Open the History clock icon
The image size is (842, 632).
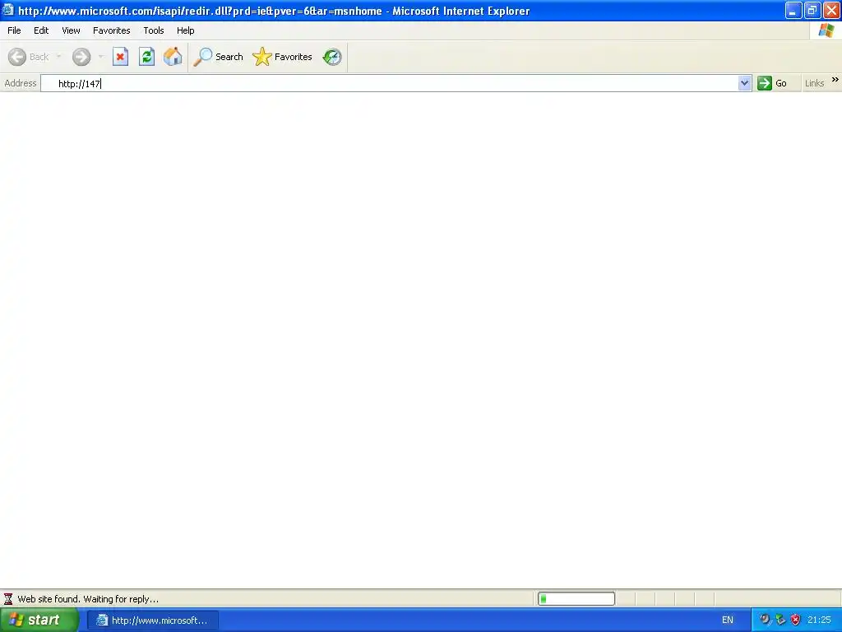[x=332, y=57]
